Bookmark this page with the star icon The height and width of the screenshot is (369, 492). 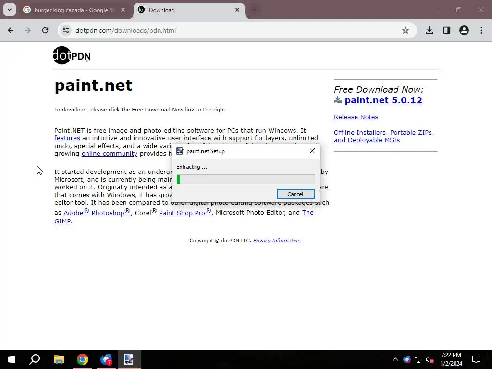(x=406, y=30)
